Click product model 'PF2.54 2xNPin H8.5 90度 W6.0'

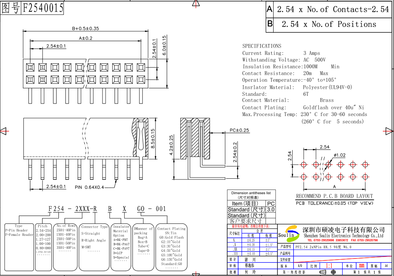[x=323, y=247]
